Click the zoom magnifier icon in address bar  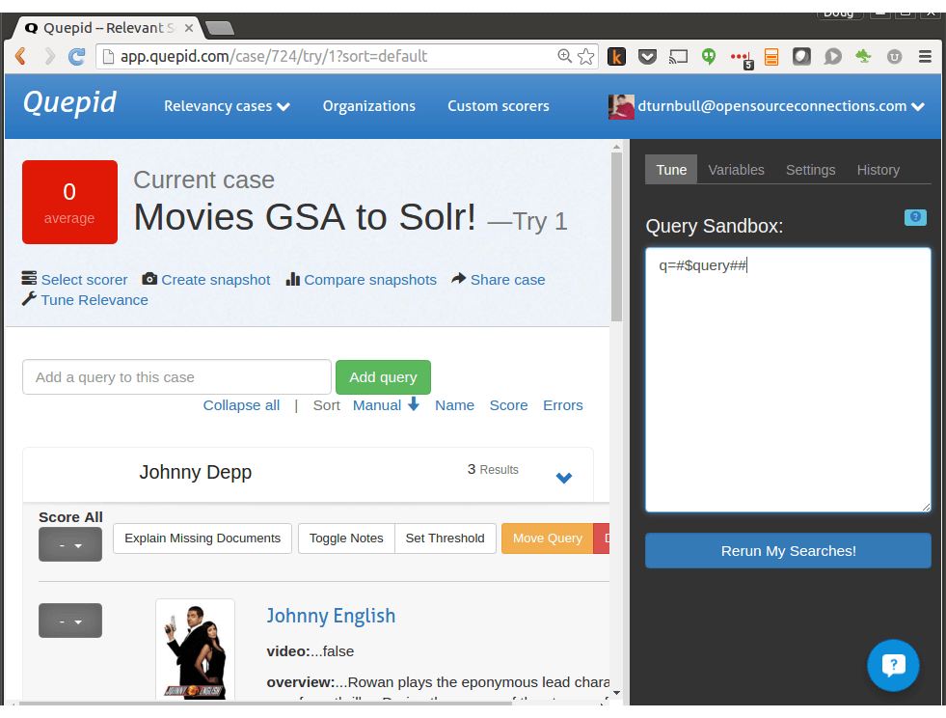click(x=564, y=56)
